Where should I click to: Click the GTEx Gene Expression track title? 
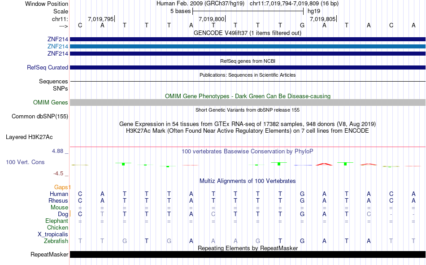point(248,124)
